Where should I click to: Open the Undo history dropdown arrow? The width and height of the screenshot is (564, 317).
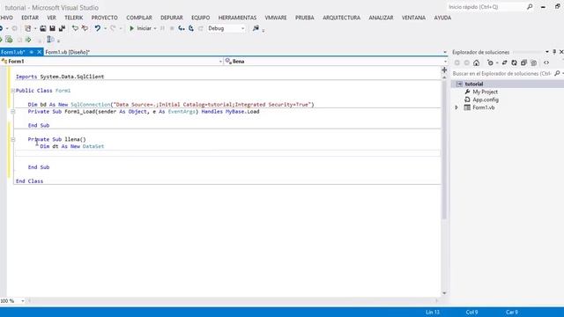point(105,28)
